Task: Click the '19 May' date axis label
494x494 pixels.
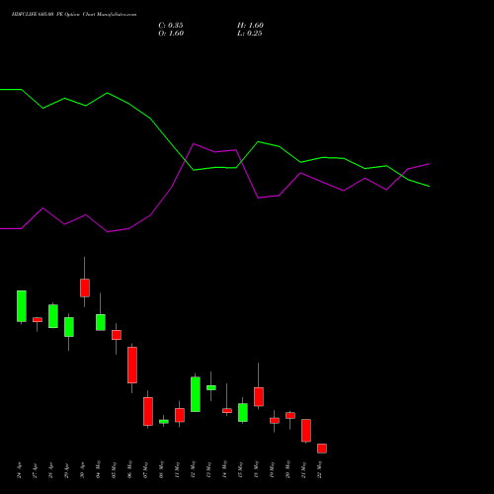Action: pos(273,469)
